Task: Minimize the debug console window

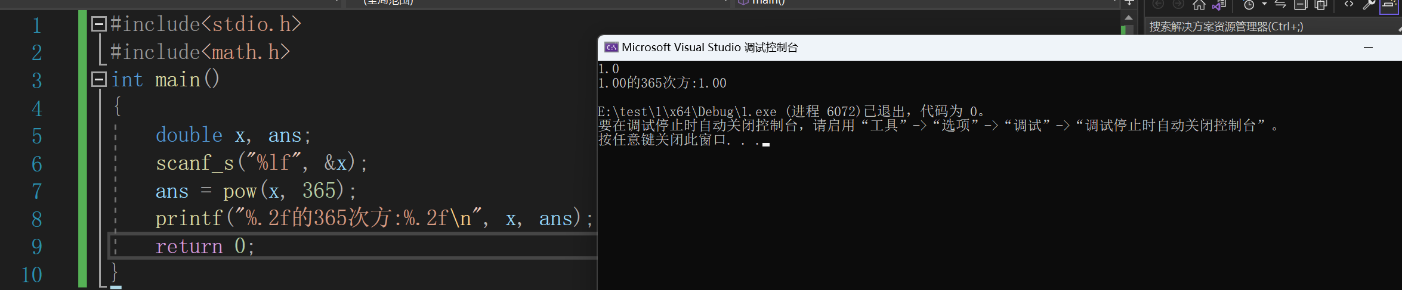Action: pyautogui.click(x=1369, y=47)
